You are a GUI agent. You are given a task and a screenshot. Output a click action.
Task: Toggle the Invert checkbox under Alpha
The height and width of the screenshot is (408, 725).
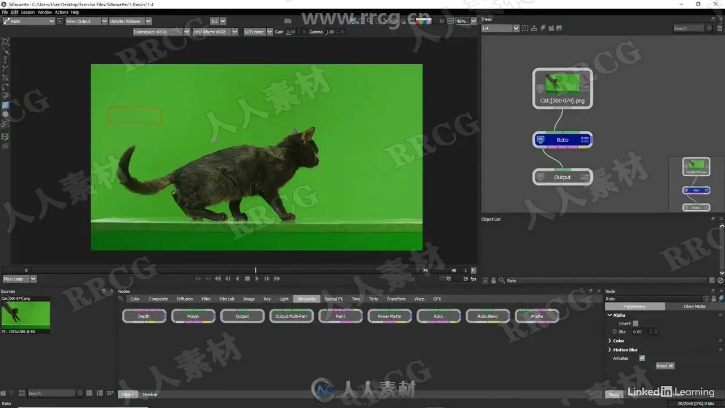[x=636, y=324]
